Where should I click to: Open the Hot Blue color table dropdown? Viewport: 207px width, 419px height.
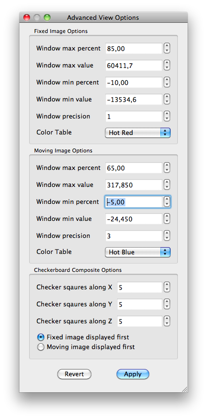(x=138, y=252)
